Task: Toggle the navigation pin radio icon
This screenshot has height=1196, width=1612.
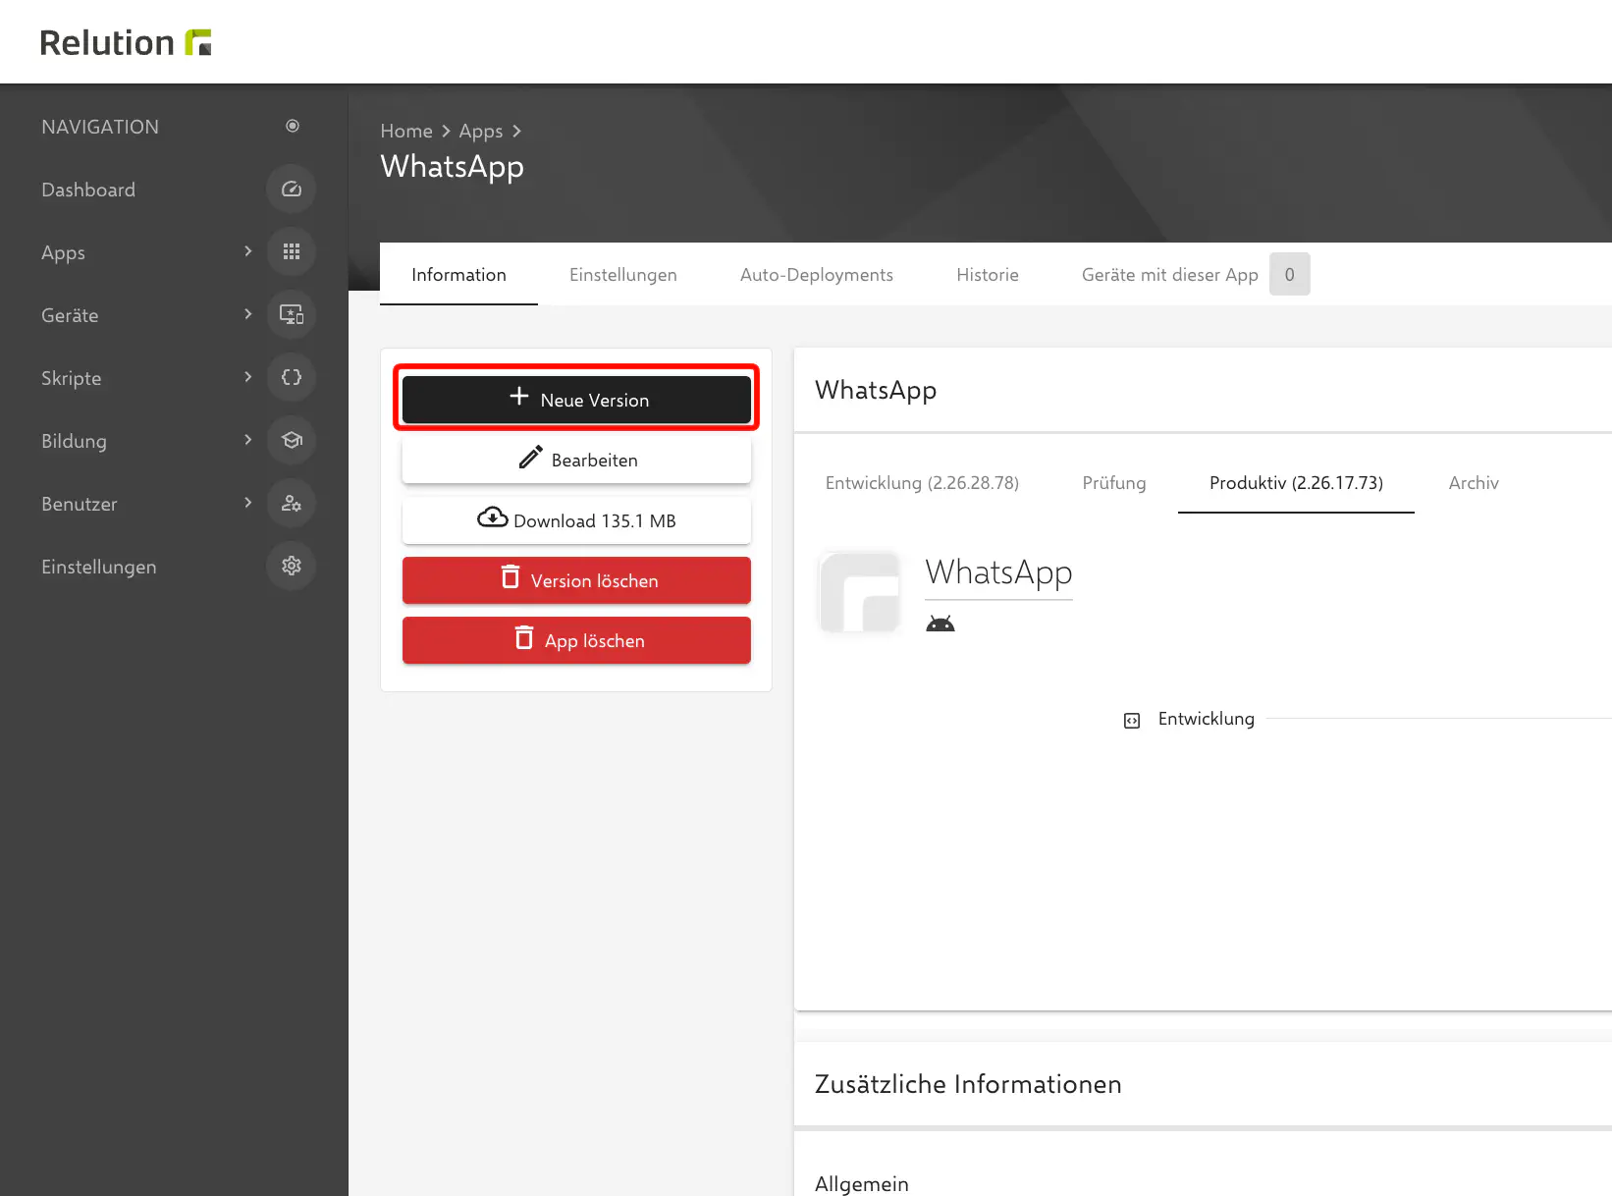Action: (x=293, y=126)
